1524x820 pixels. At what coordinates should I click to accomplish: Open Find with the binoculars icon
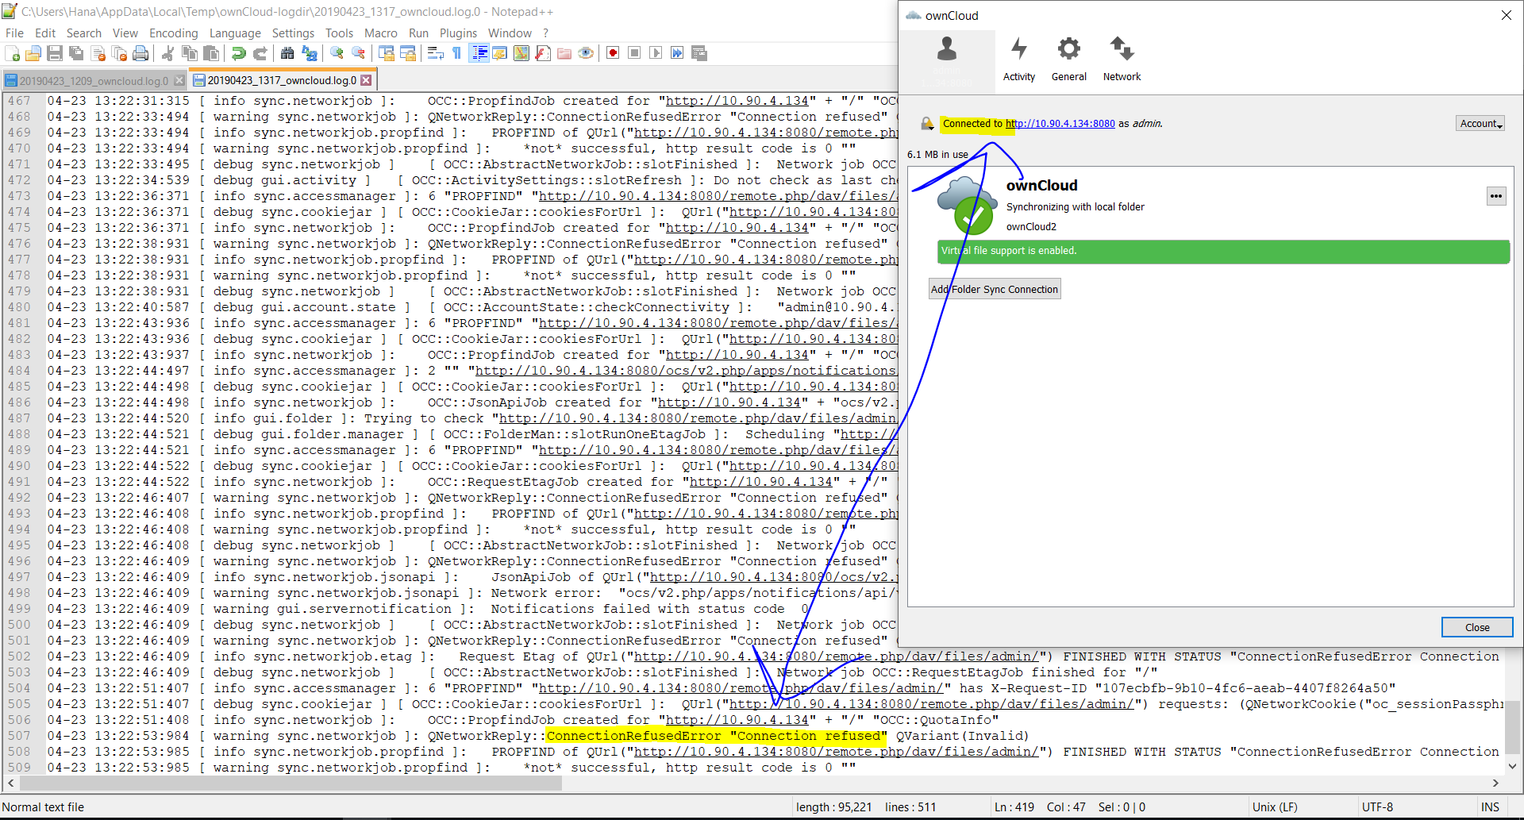287,53
